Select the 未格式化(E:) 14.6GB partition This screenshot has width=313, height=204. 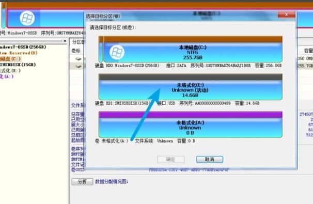(191, 87)
